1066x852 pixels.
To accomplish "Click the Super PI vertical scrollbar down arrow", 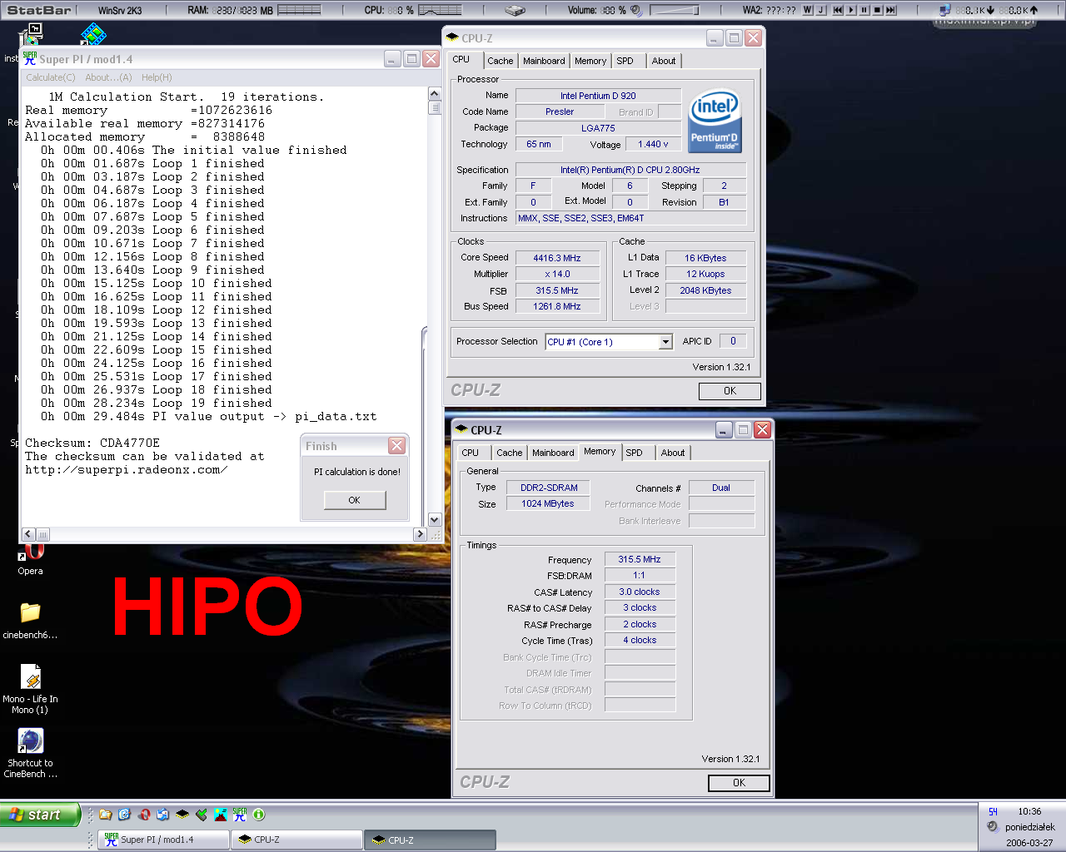I will click(x=434, y=519).
